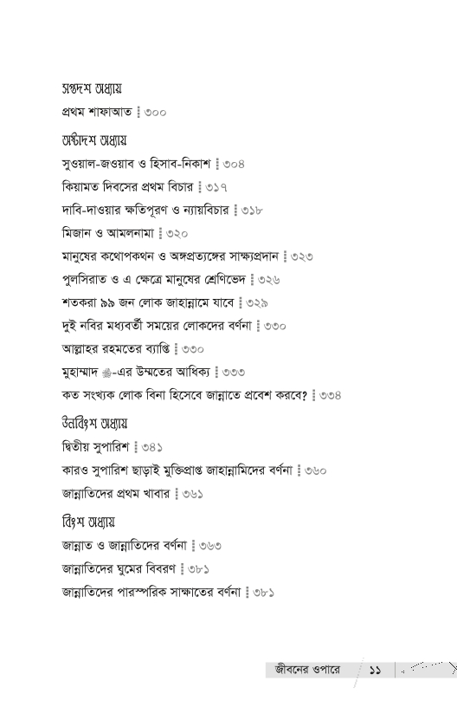Click the সপ্তদশ অধ্যায় chapter heading
The width and height of the screenshot is (457, 707).
92,89
